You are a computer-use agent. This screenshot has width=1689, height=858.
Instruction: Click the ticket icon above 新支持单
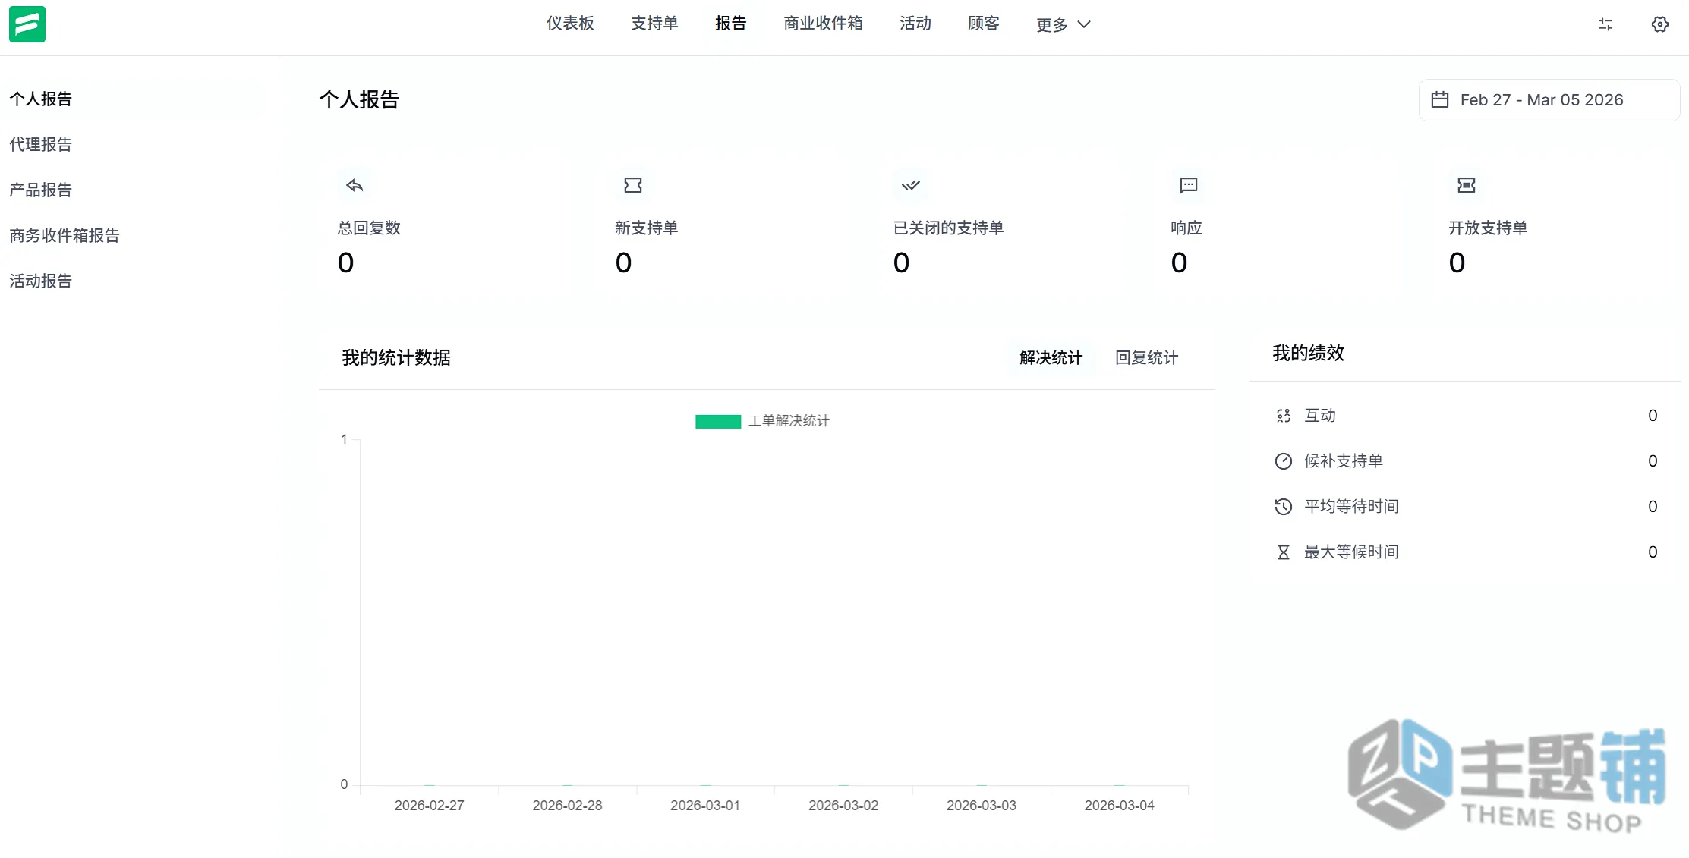click(633, 185)
